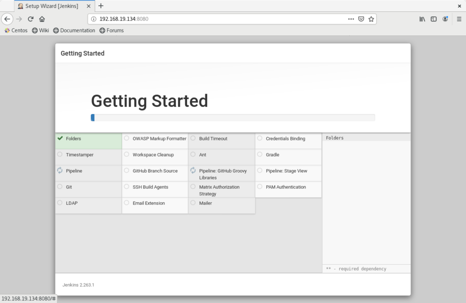Click the pending circle beside SSH Build Agents
This screenshot has height=303, width=466.
127,187
